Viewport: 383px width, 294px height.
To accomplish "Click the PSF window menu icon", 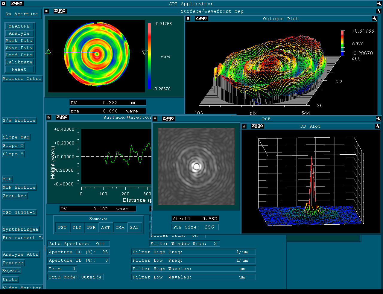I will click(x=155, y=119).
